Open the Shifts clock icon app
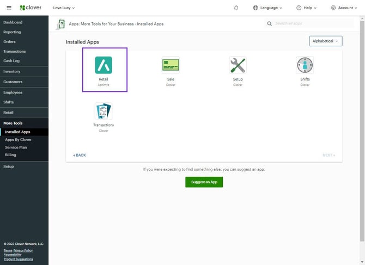 (305, 65)
